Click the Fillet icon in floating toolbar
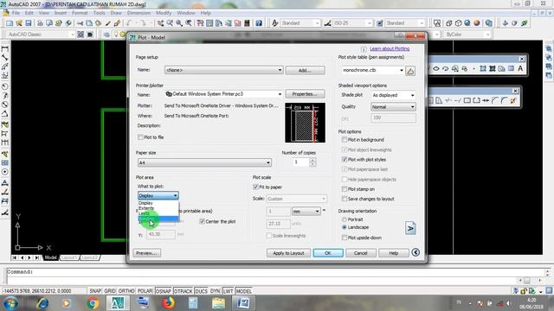Screen dimensions: 554x311 point(504,101)
